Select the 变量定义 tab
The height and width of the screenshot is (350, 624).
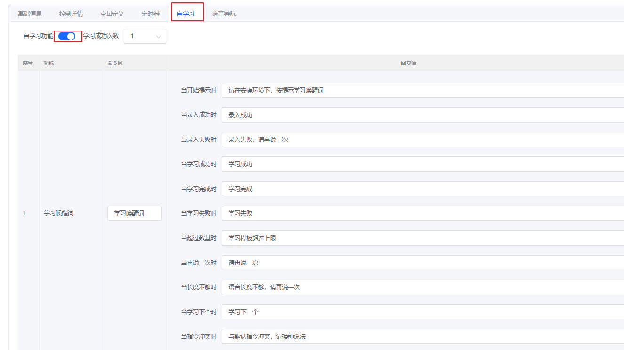[112, 14]
